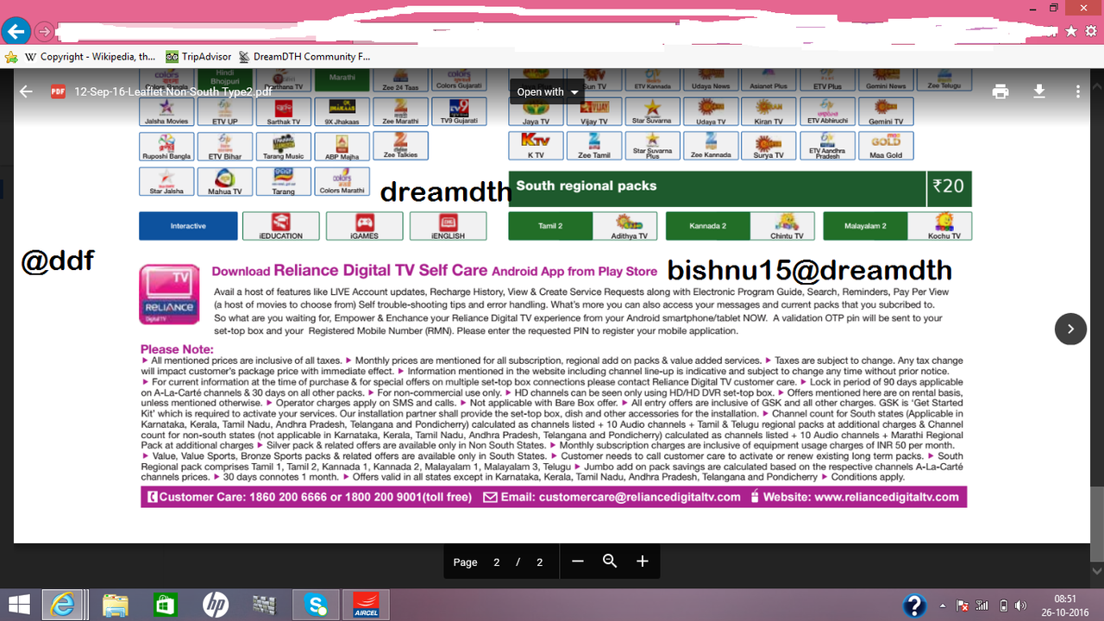Click the Mahua TV channel tile
1104x621 pixels.
pos(225,181)
